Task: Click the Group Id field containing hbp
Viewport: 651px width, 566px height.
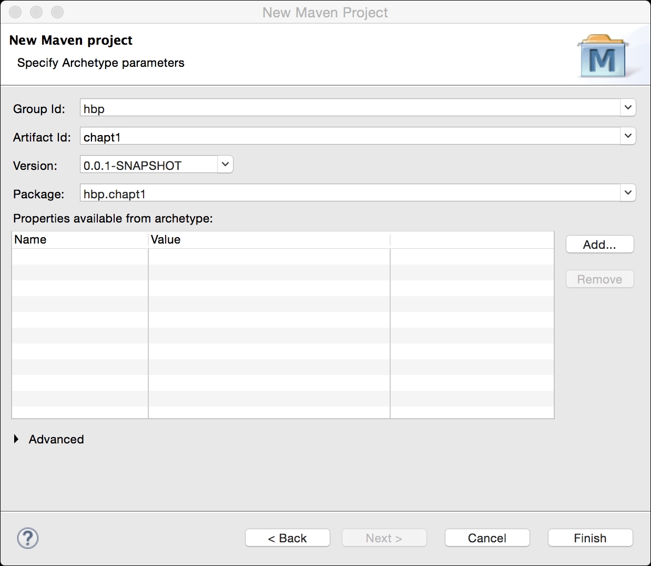Action: (x=351, y=108)
